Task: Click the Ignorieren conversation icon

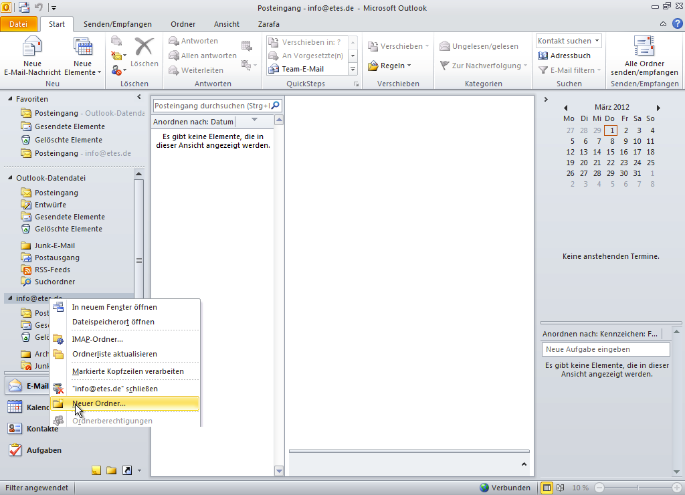Action: 116,41
